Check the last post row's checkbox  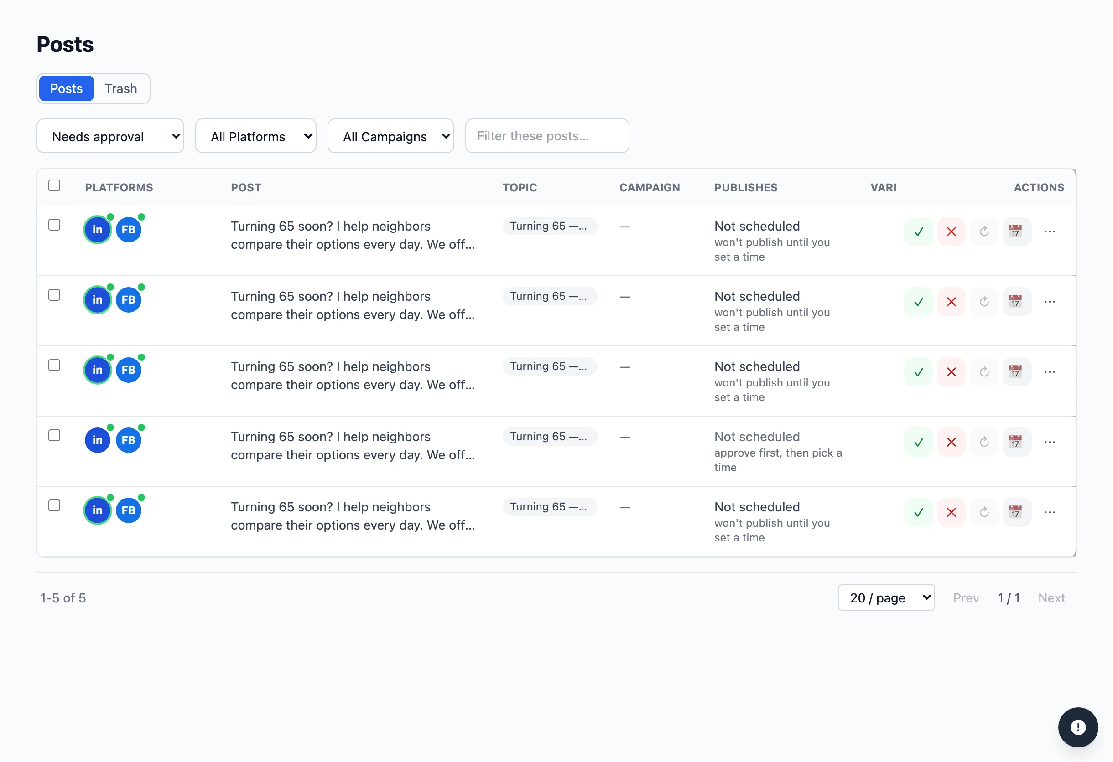click(x=54, y=505)
